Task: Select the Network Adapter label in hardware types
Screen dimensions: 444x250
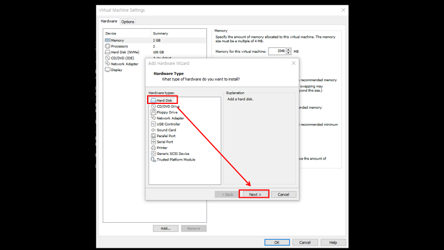Action: click(170, 118)
